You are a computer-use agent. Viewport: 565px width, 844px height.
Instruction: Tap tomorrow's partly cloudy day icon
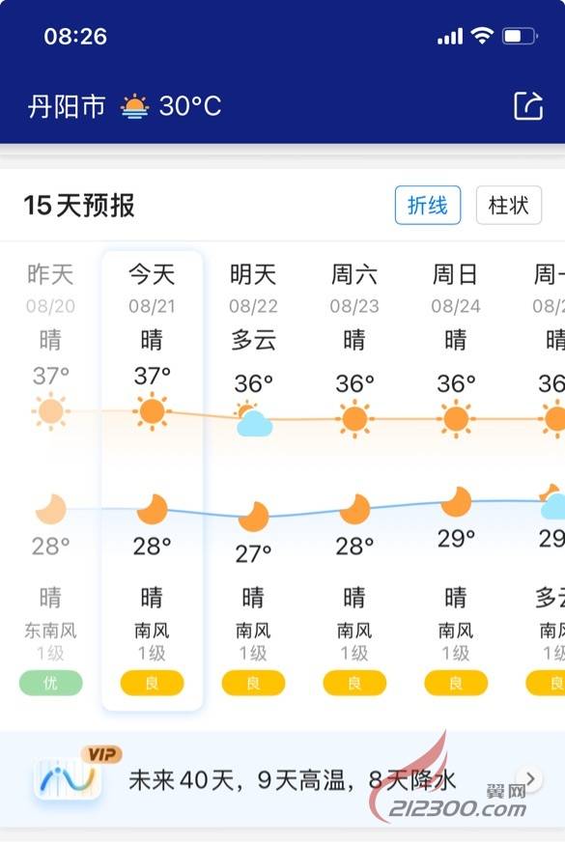(253, 418)
